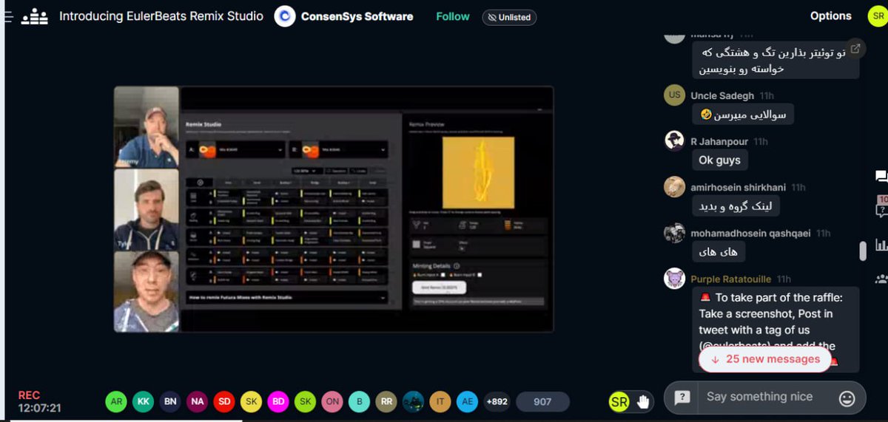
Task: Click the chat scrollbar thumb
Action: point(862,251)
